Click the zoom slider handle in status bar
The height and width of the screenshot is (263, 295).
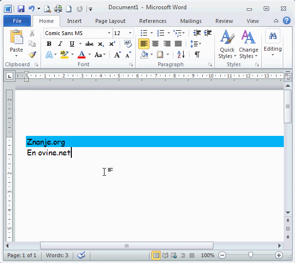coord(251,255)
